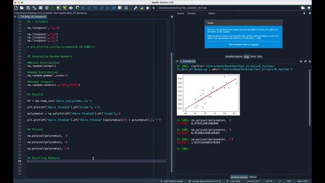
Task: Browse for a working directory
Action: [x=303, y=8]
